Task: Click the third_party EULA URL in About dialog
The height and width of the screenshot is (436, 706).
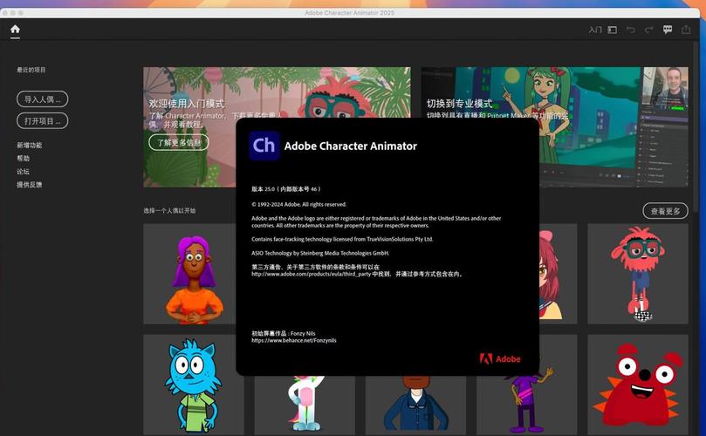Action: pos(311,274)
